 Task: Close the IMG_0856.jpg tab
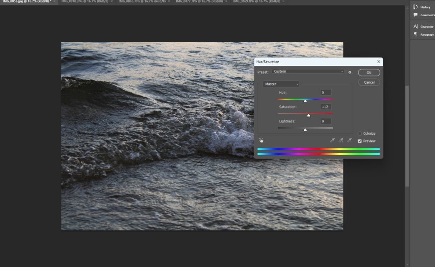coord(54,1)
